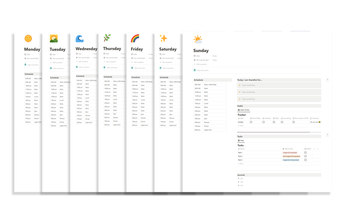The image size is (340, 205).
Task: Check Journalling for Sunday
Action: [282, 122]
